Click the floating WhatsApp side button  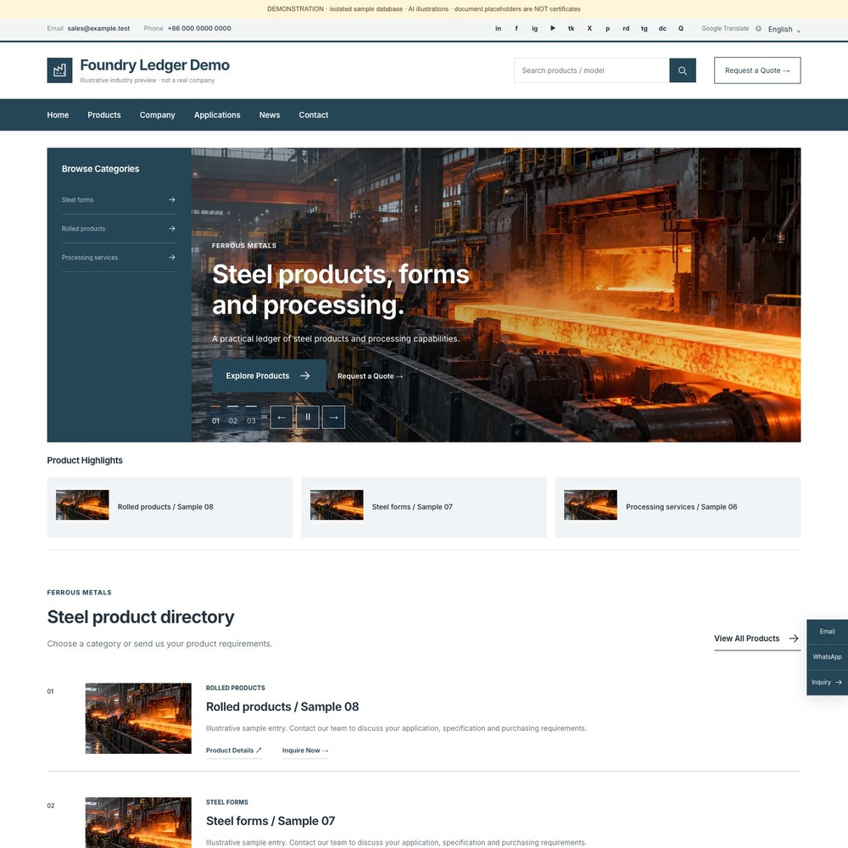click(828, 657)
